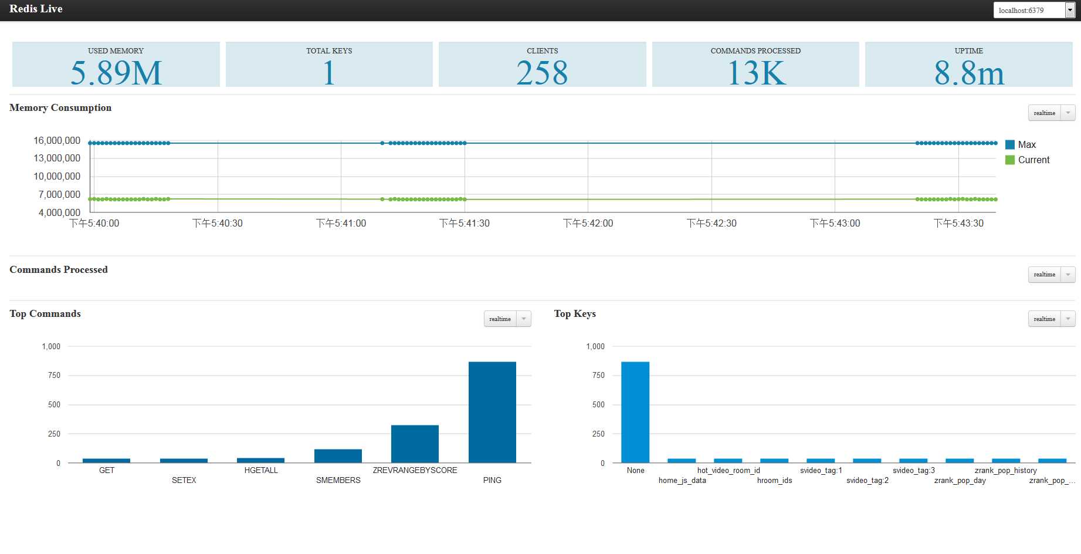Viewport: 1081px width, 554px height.
Task: Click the 下午5:43:30 time axis label
Action: (958, 223)
